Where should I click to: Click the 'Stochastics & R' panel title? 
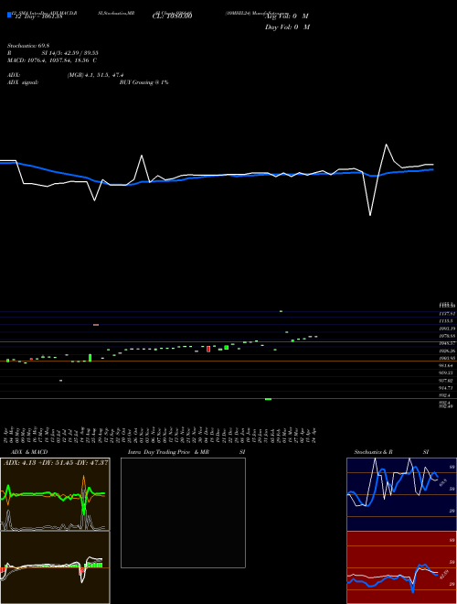click(374, 452)
